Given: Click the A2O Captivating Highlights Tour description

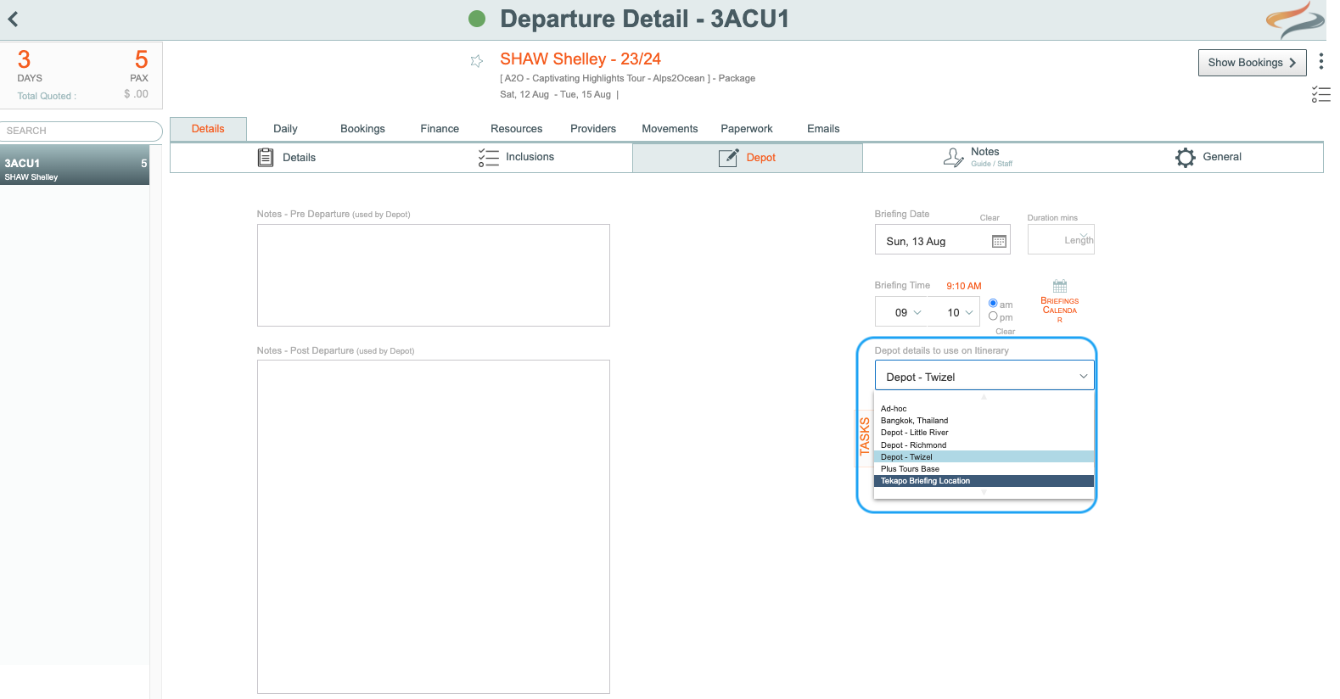Looking at the screenshot, I should [627, 78].
